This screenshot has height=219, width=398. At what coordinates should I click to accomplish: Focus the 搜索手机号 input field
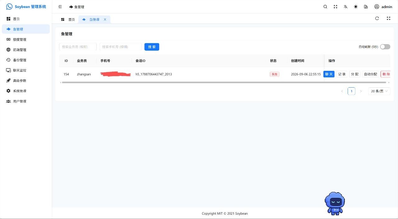(x=121, y=47)
